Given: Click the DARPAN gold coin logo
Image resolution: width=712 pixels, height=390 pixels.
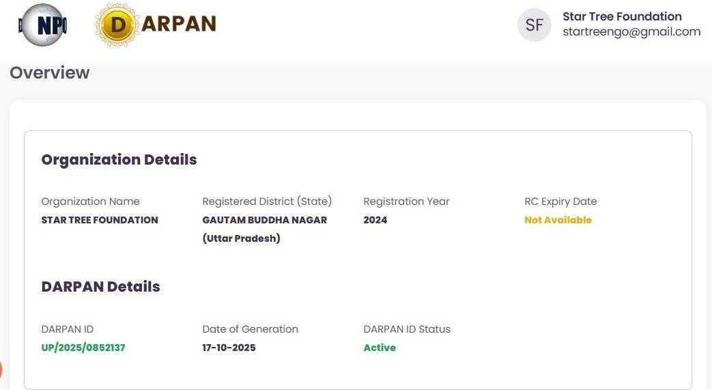Looking at the screenshot, I should click(x=118, y=25).
